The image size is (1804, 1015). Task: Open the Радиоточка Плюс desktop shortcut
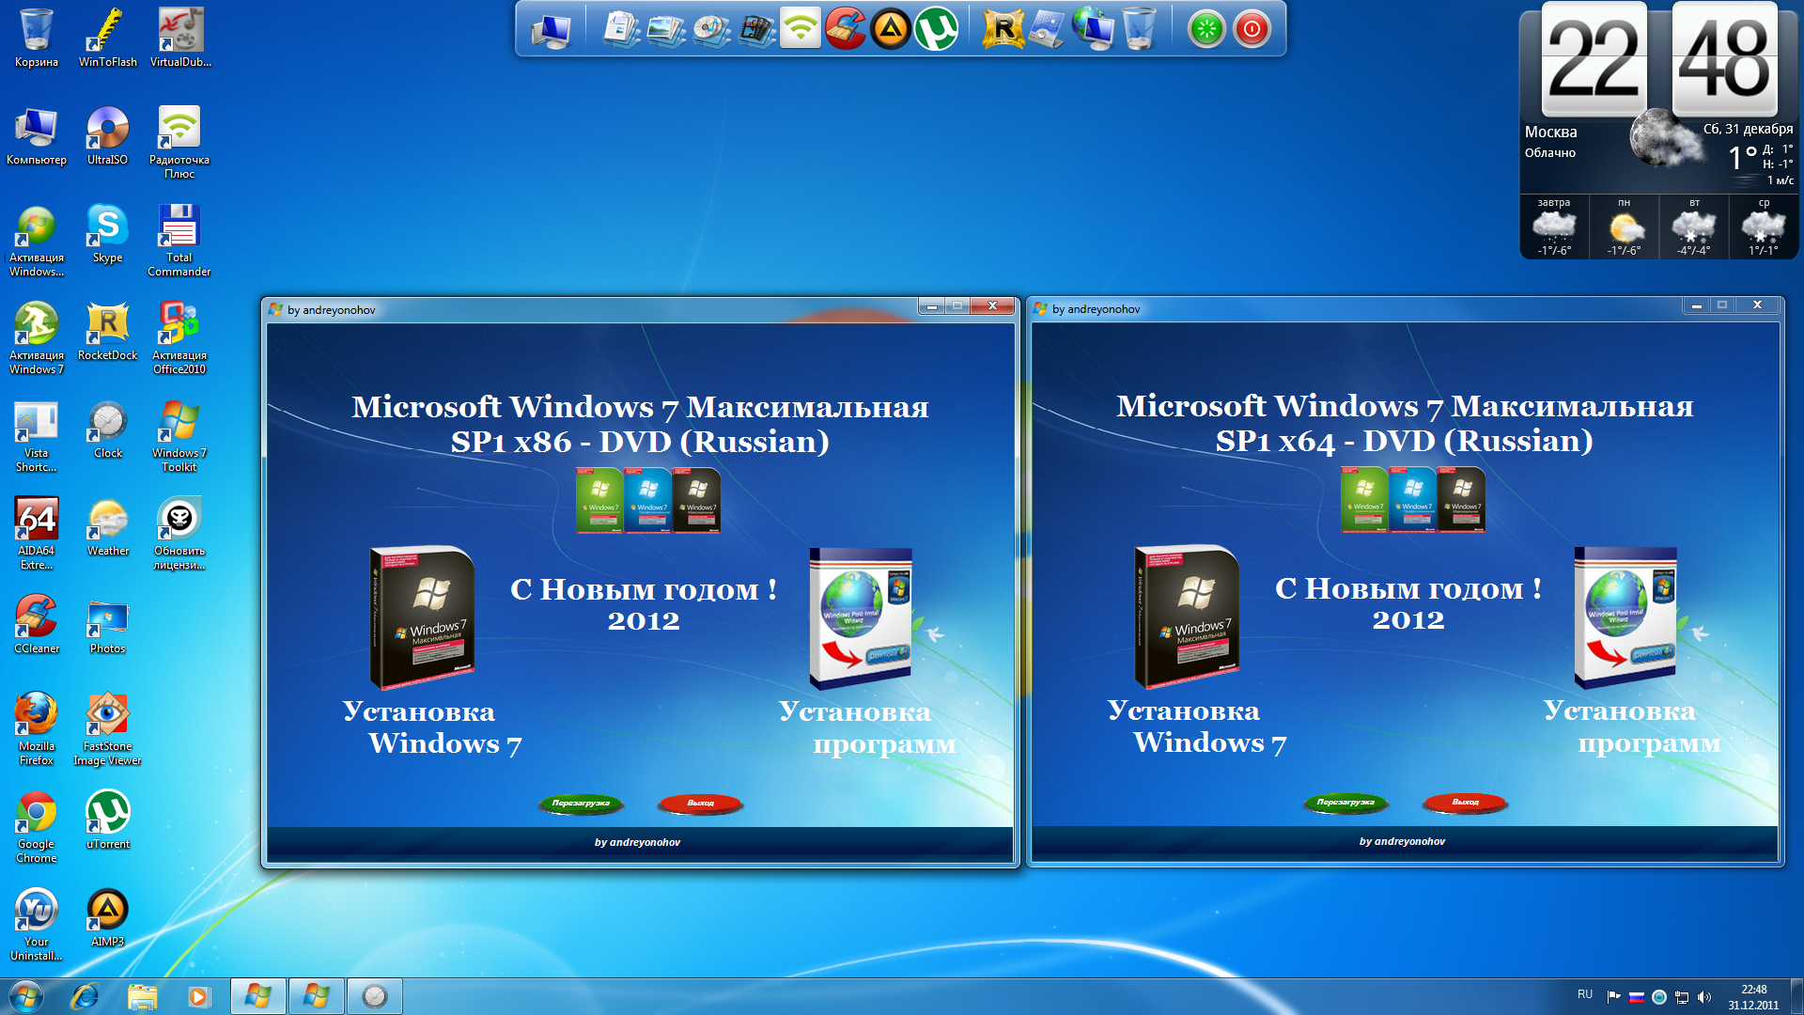[x=179, y=142]
